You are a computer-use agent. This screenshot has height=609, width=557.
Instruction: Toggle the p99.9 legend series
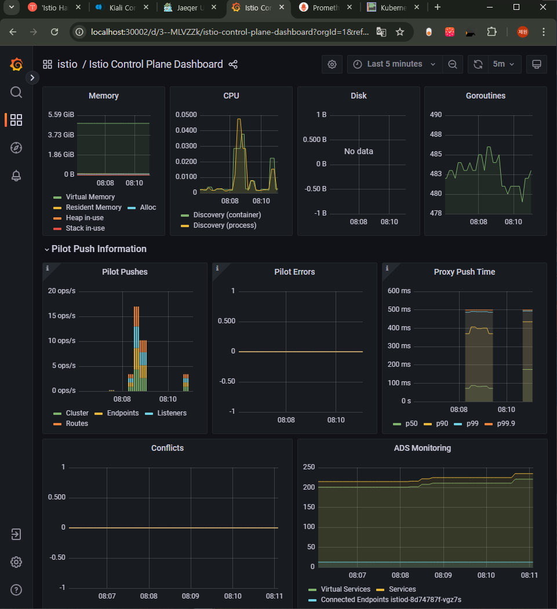506,424
